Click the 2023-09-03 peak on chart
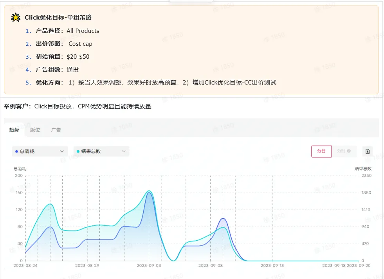Viewport: 384px width, 279px height. click(149, 191)
